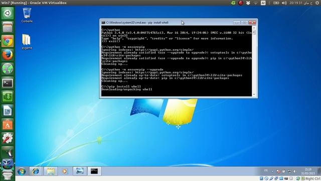The height and width of the screenshot is (181, 321).
Task: Open the Ubuntu sound volume indicator
Action: [x=284, y=3]
